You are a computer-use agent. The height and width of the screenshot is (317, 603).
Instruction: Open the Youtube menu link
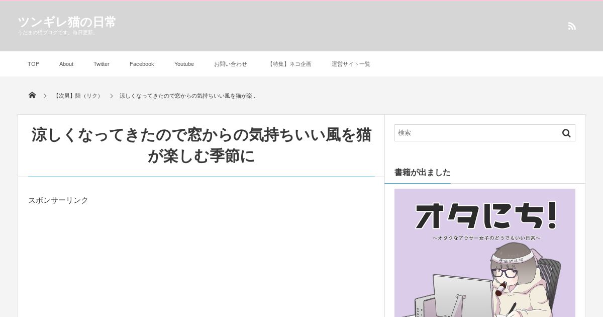coord(184,64)
